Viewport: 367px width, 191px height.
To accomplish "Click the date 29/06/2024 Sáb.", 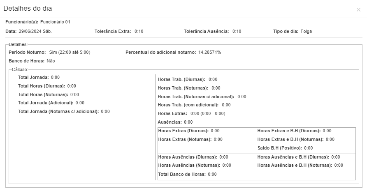I will (x=35, y=31).
